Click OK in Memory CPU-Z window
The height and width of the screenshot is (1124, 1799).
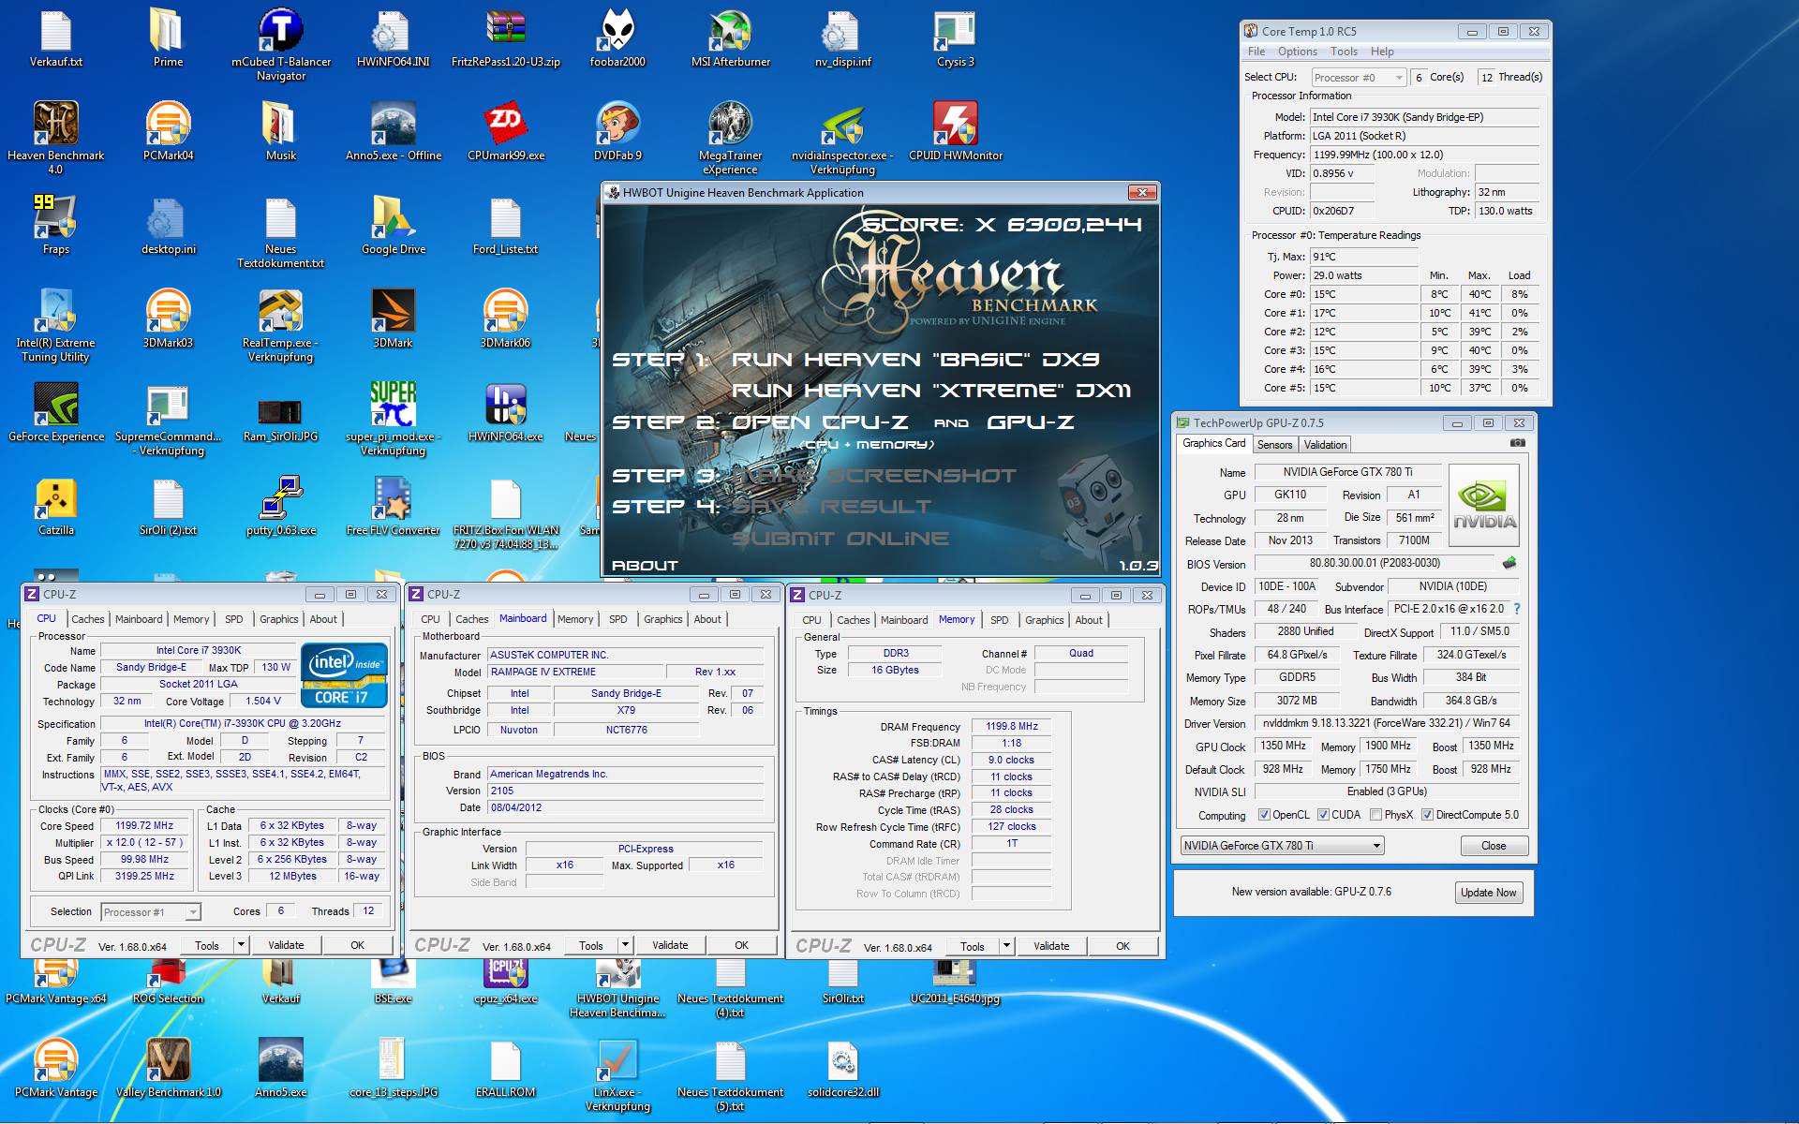click(1123, 946)
